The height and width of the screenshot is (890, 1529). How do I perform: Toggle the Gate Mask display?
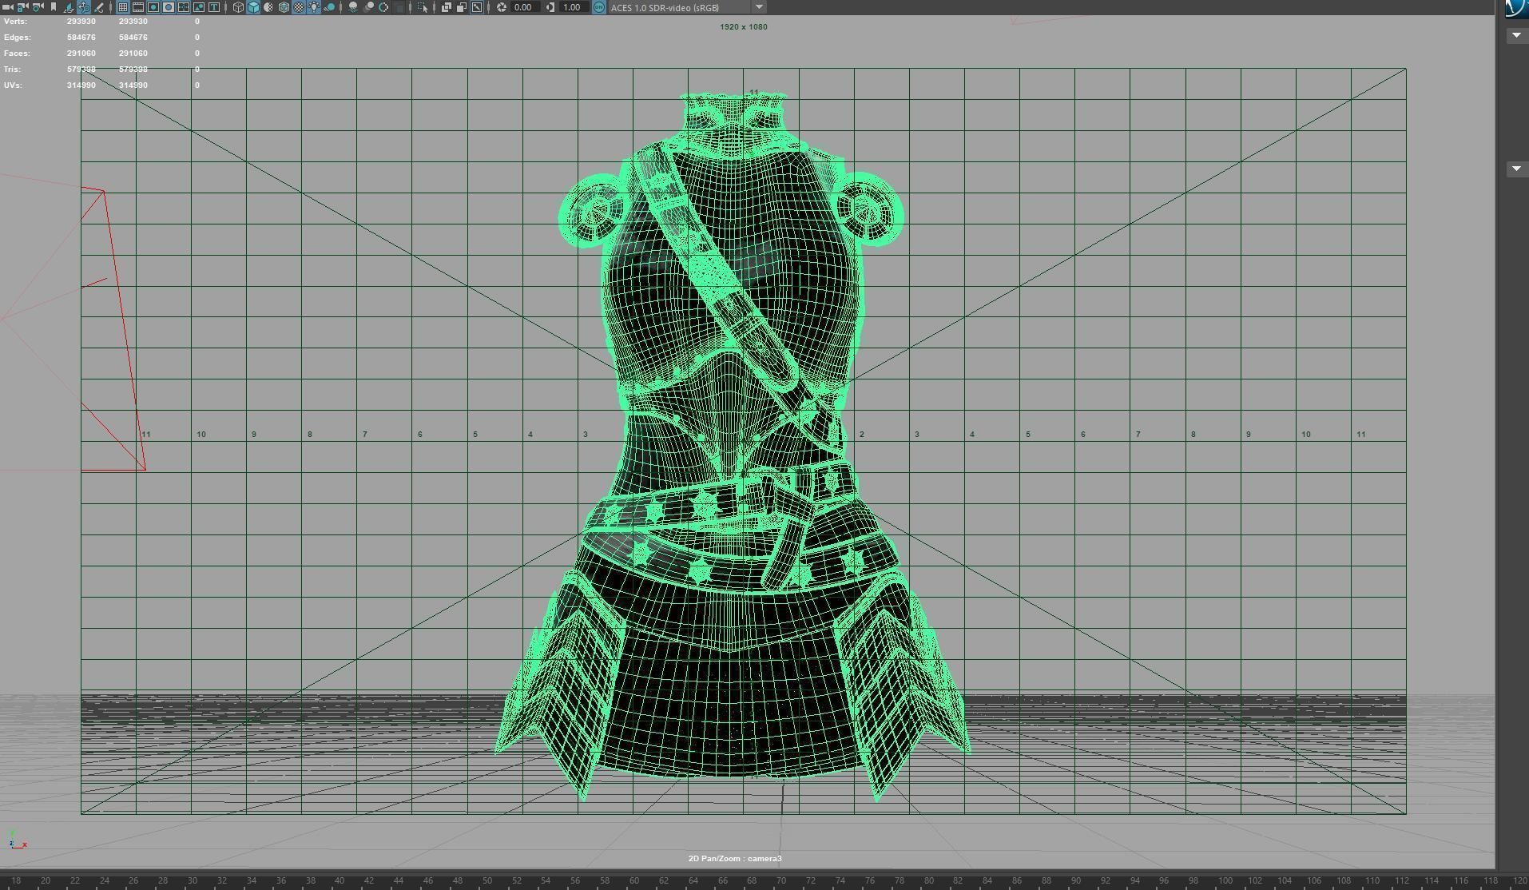tap(169, 7)
